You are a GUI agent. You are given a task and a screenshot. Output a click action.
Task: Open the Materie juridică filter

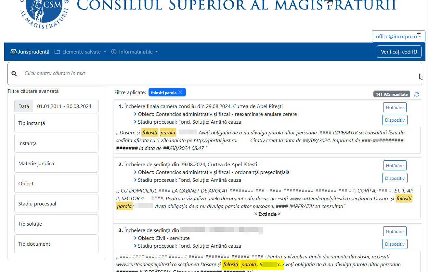pos(56,164)
